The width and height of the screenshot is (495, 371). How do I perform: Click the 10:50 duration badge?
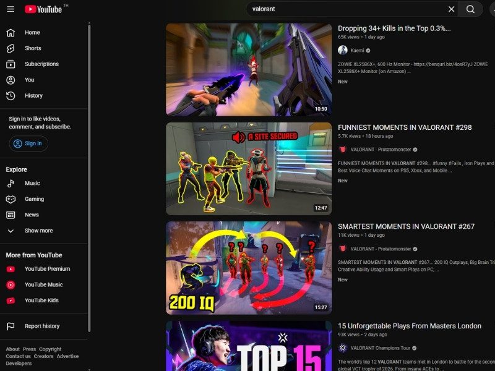pos(321,109)
